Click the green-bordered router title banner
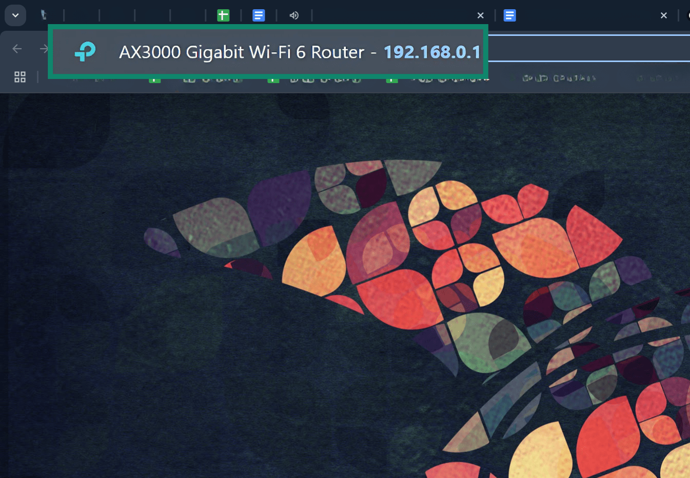 coord(268,52)
